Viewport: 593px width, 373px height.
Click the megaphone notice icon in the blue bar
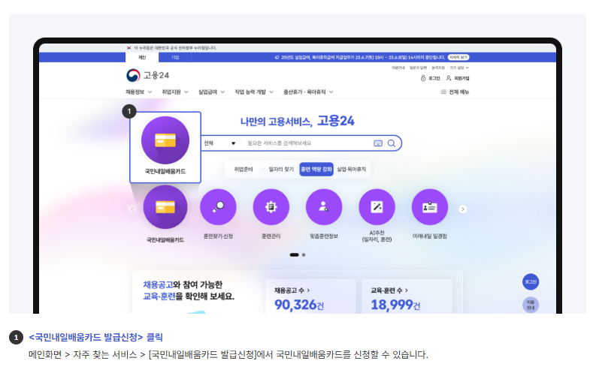coord(277,57)
